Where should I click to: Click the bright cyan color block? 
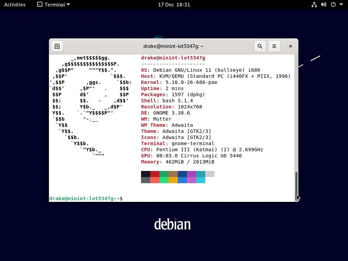pos(201,180)
